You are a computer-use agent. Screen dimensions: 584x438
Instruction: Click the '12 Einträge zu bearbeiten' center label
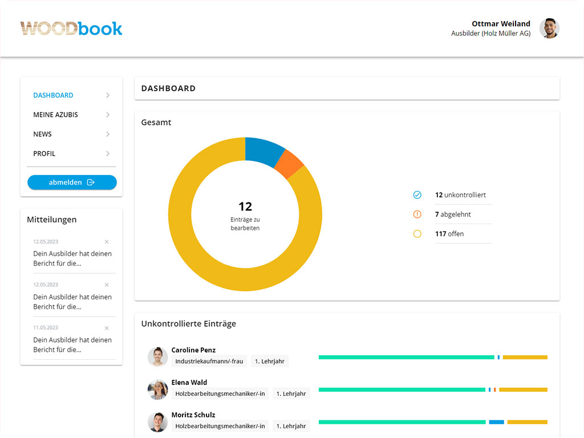point(245,216)
